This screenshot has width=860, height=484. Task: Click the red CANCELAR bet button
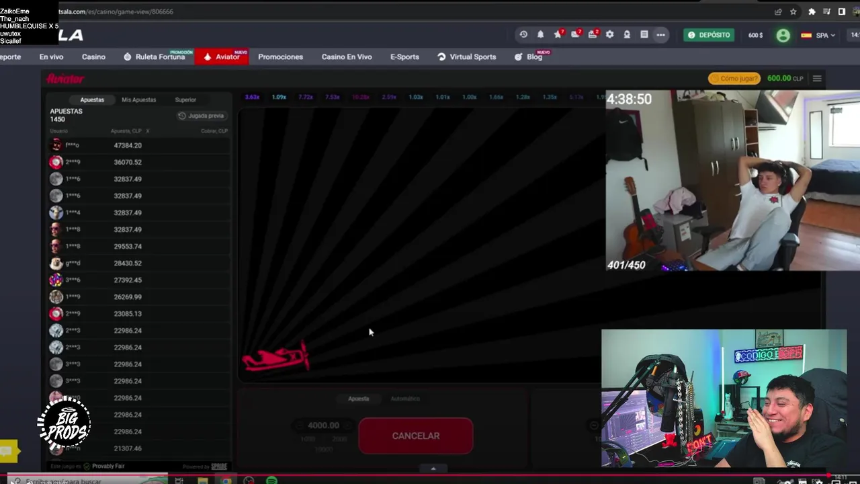click(416, 436)
